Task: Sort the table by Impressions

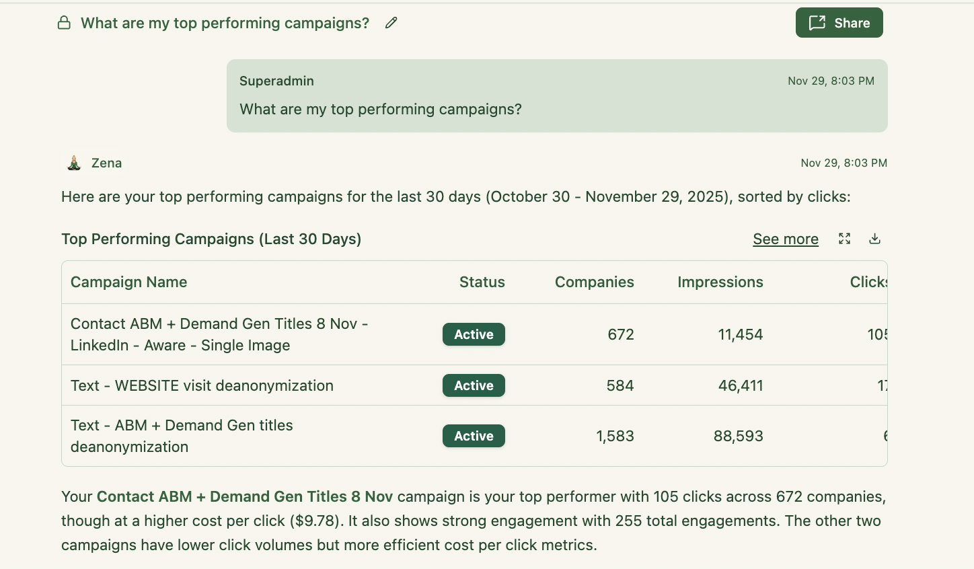Action: pyautogui.click(x=720, y=282)
